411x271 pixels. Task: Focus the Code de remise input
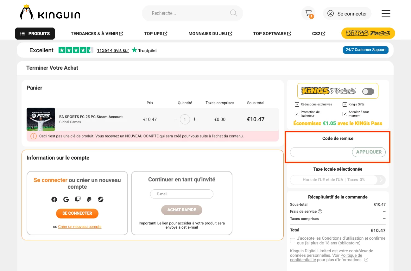(321, 152)
